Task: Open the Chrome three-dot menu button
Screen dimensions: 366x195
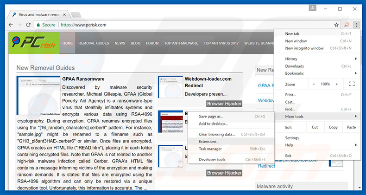Action: (x=357, y=25)
